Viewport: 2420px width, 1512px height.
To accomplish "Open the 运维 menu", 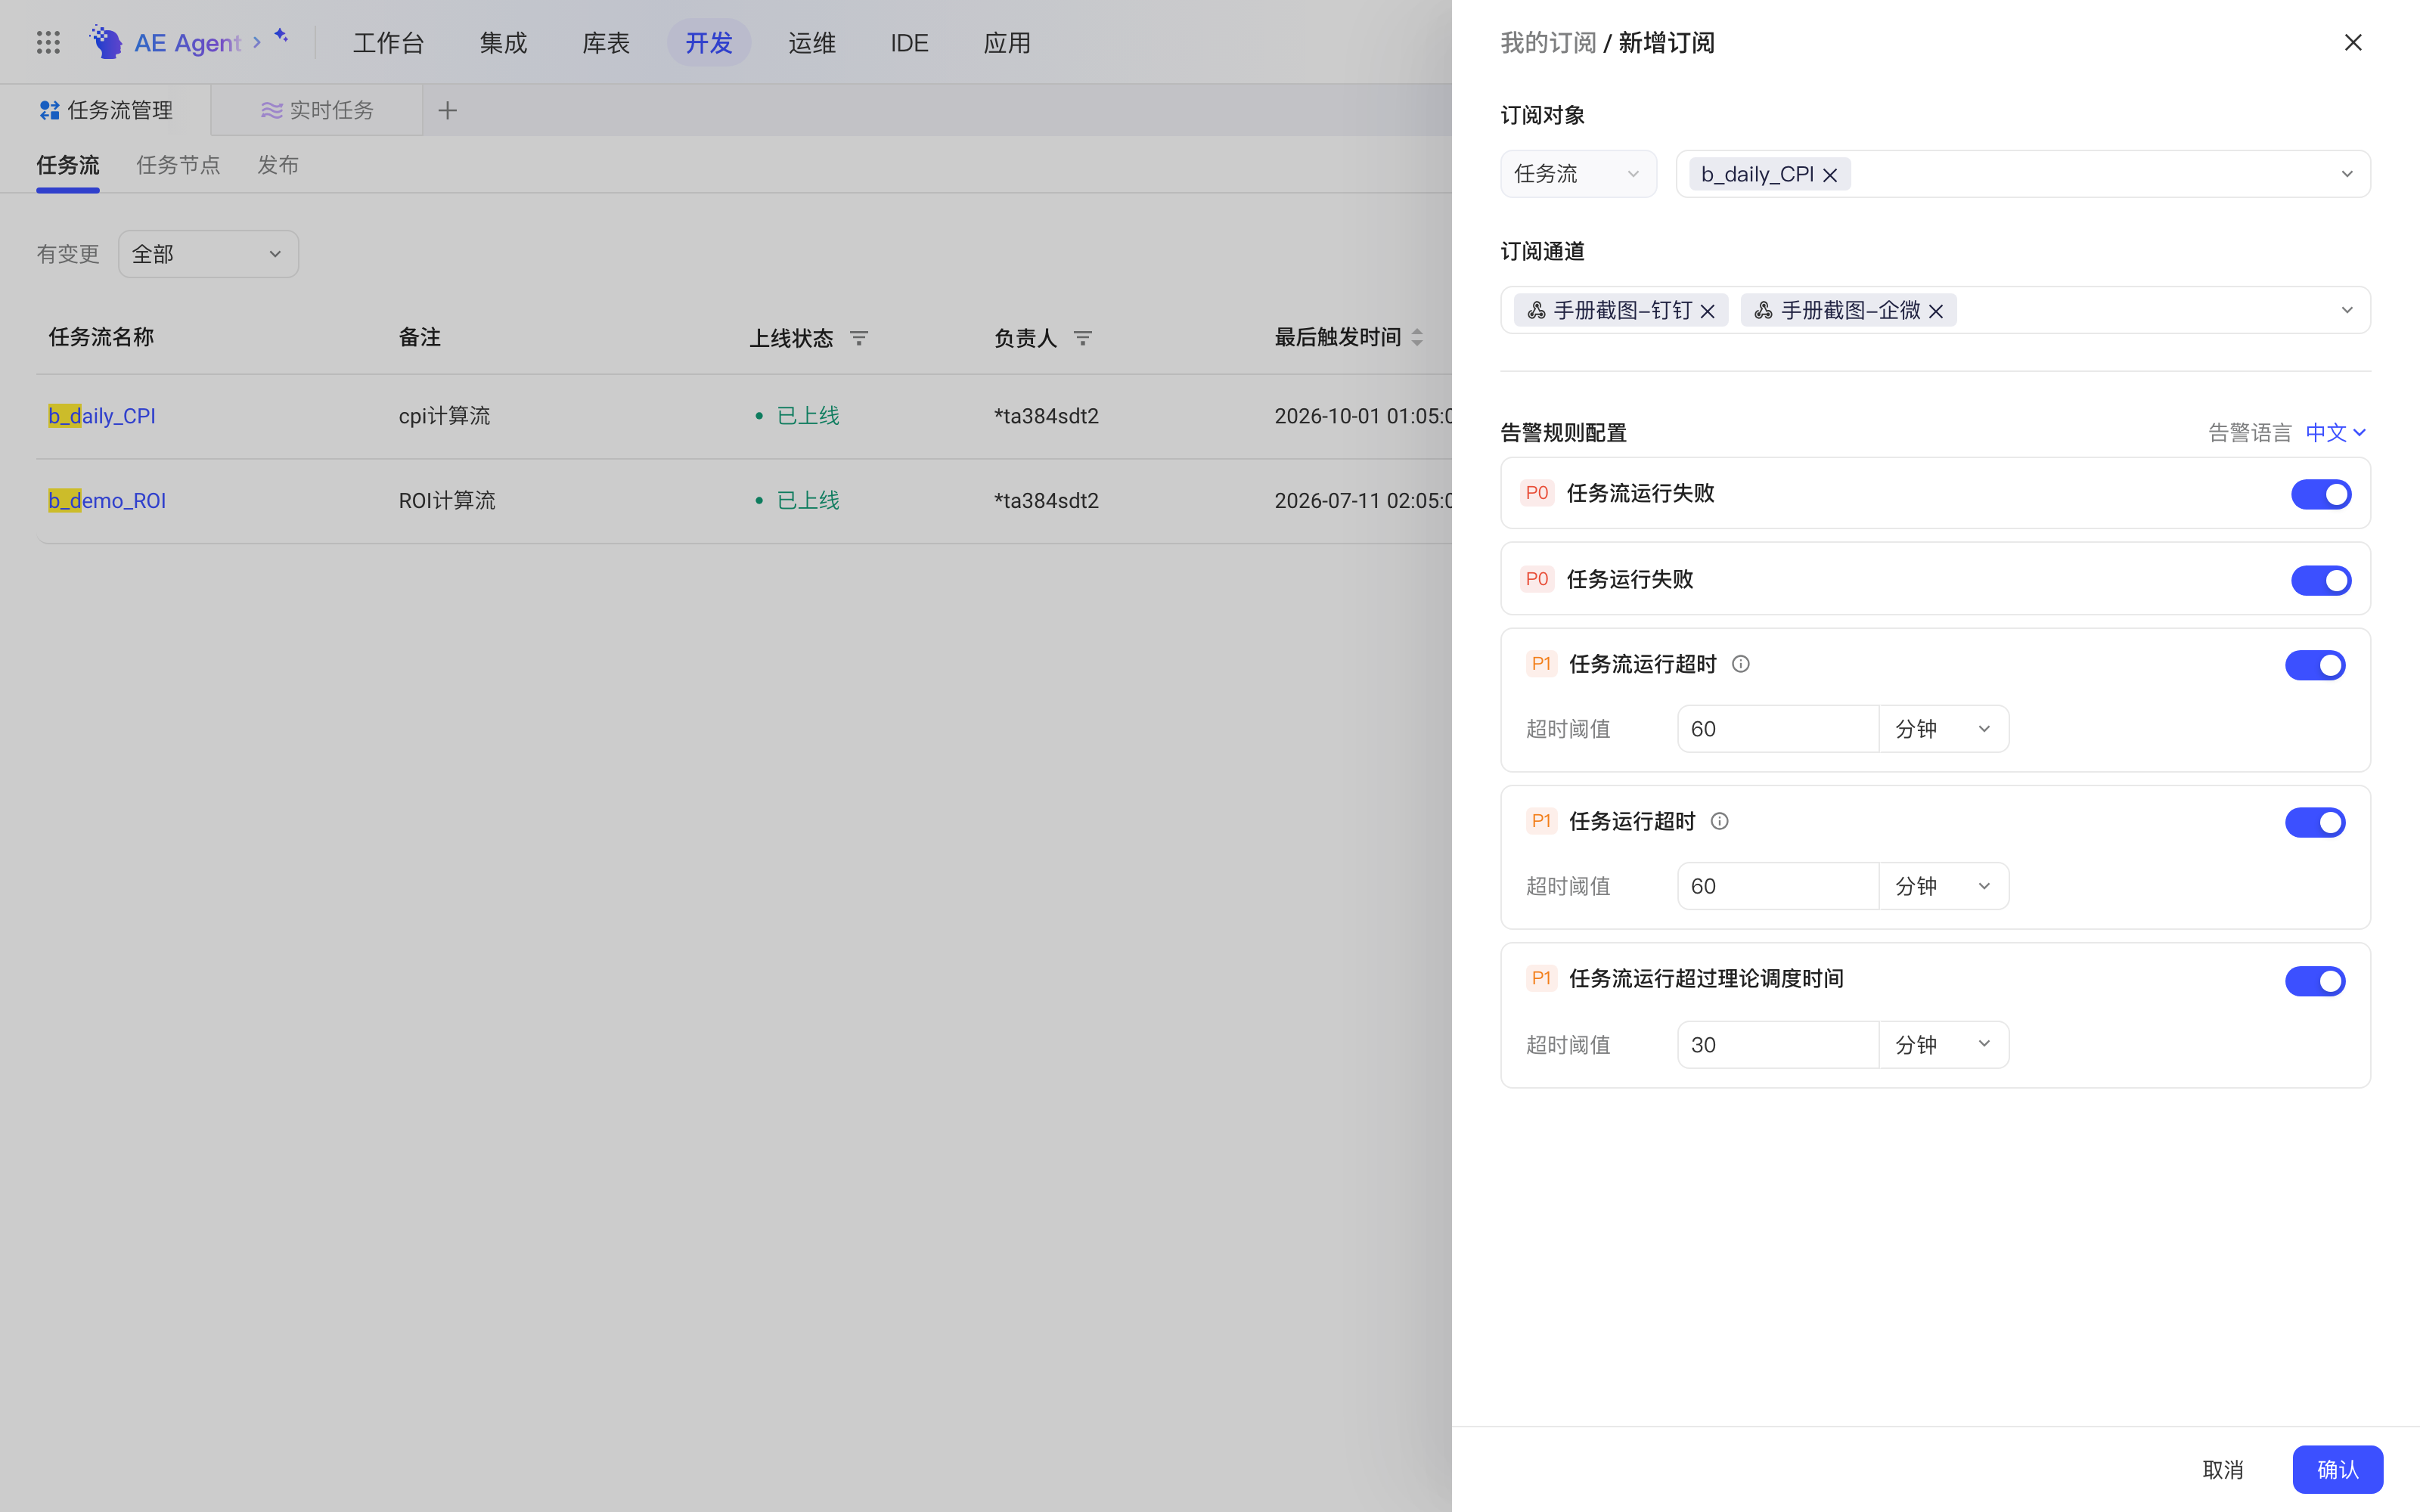I will click(x=811, y=42).
